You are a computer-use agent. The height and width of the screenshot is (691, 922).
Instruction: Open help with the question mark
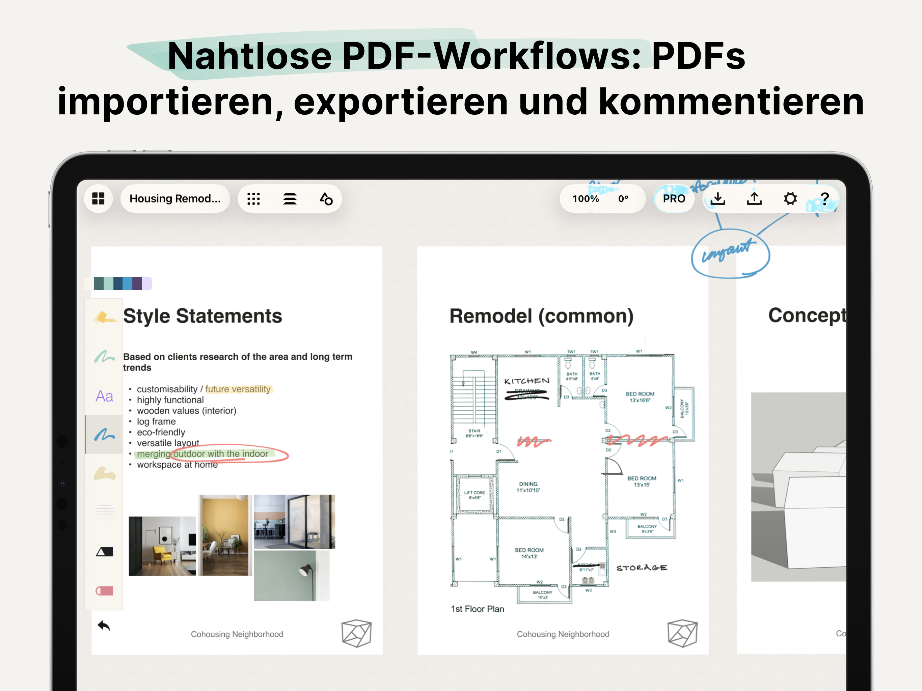[x=824, y=198]
